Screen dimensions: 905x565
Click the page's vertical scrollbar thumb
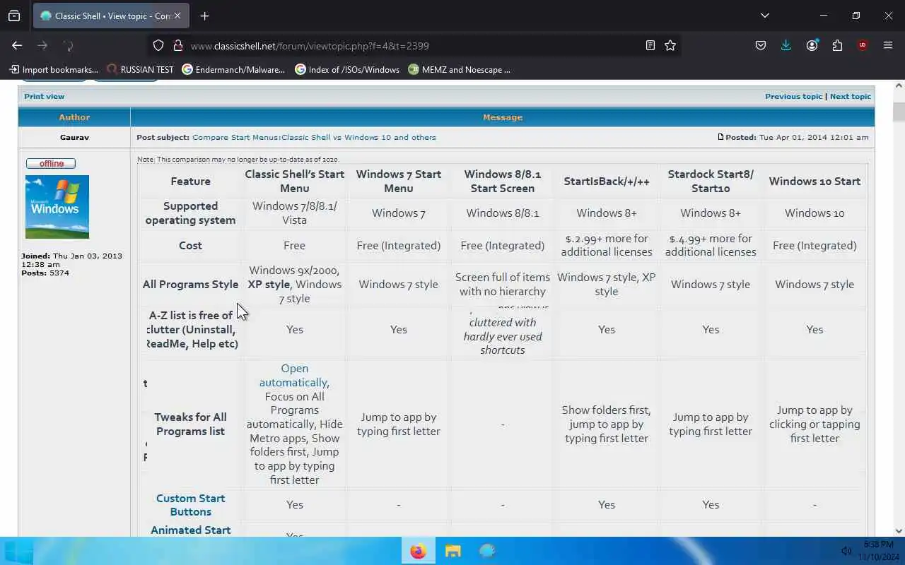[x=899, y=112]
